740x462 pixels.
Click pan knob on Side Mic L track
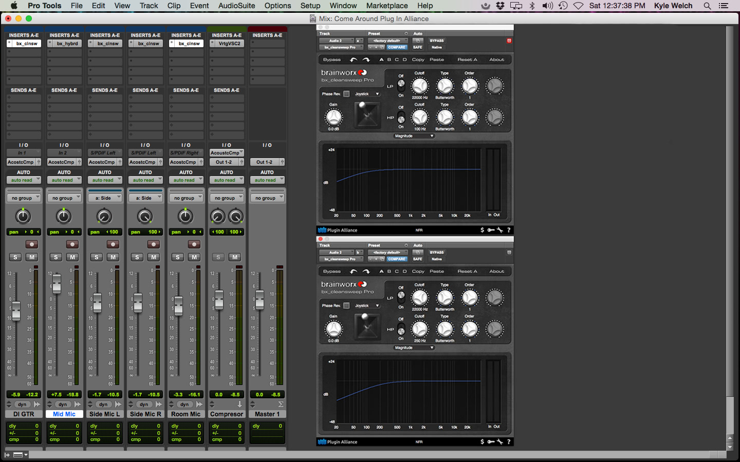(x=104, y=217)
